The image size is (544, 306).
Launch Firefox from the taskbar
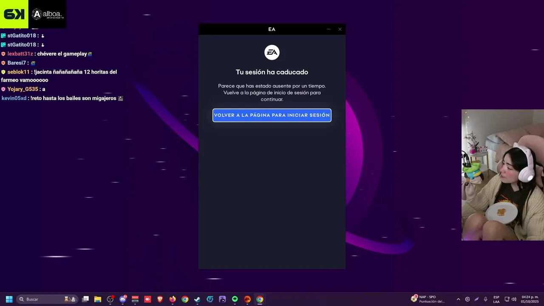coord(173,299)
